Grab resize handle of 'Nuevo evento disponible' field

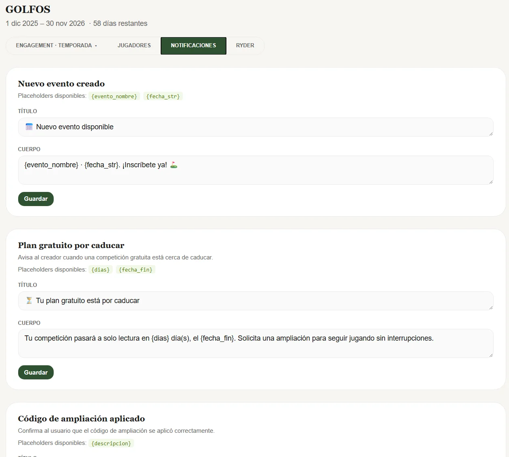491,134
